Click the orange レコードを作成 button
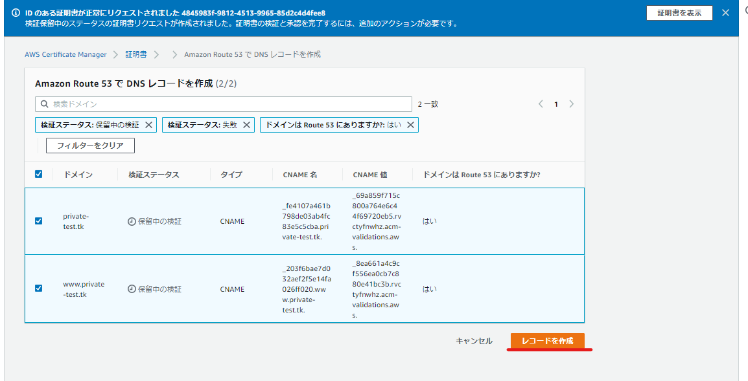Image resolution: width=748 pixels, height=381 pixels. (548, 341)
